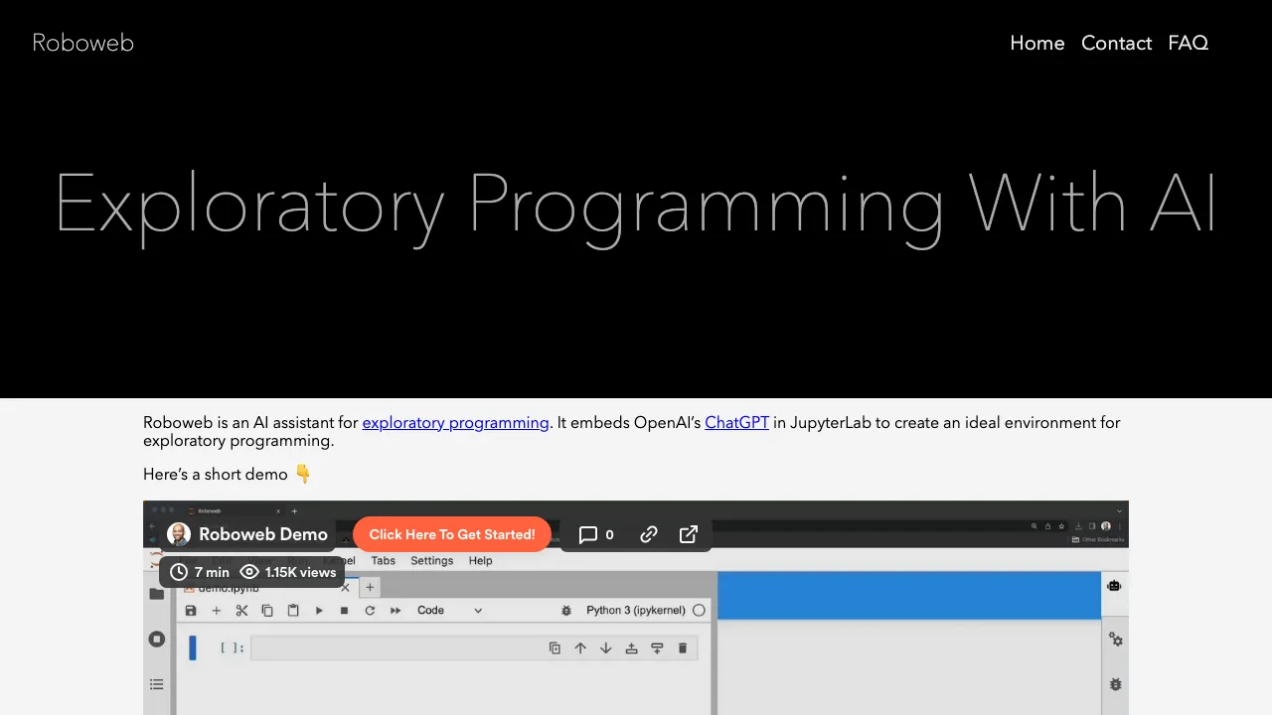Open the Tabs menu in JupyterLab
1272x715 pixels.
coord(384,561)
